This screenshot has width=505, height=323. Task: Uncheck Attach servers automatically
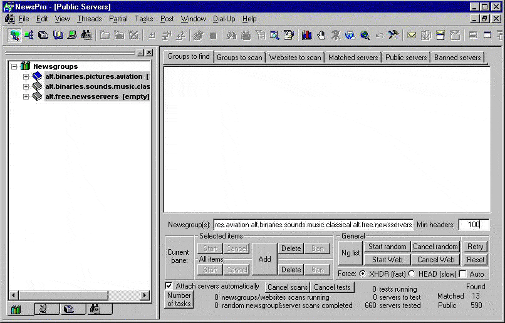pos(169,286)
